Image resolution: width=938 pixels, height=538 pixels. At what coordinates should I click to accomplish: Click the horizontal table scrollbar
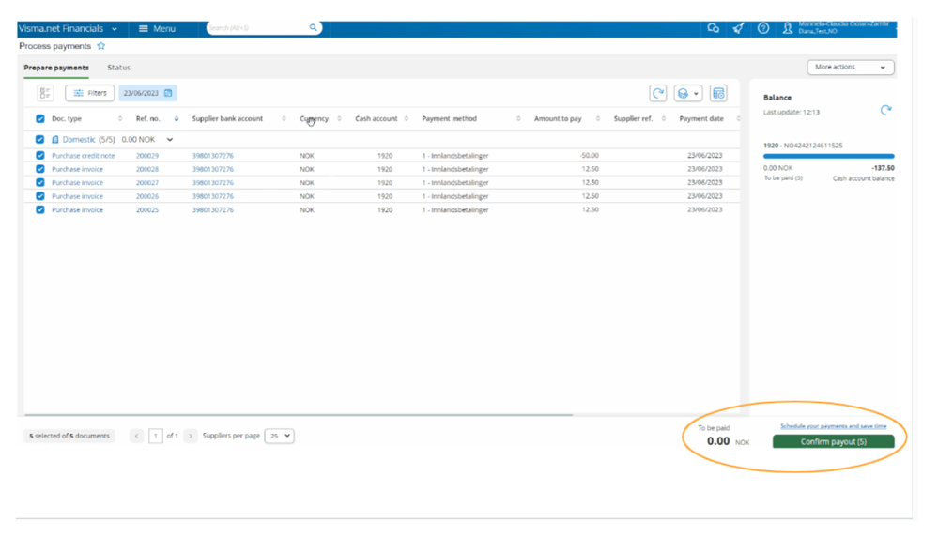coord(299,414)
